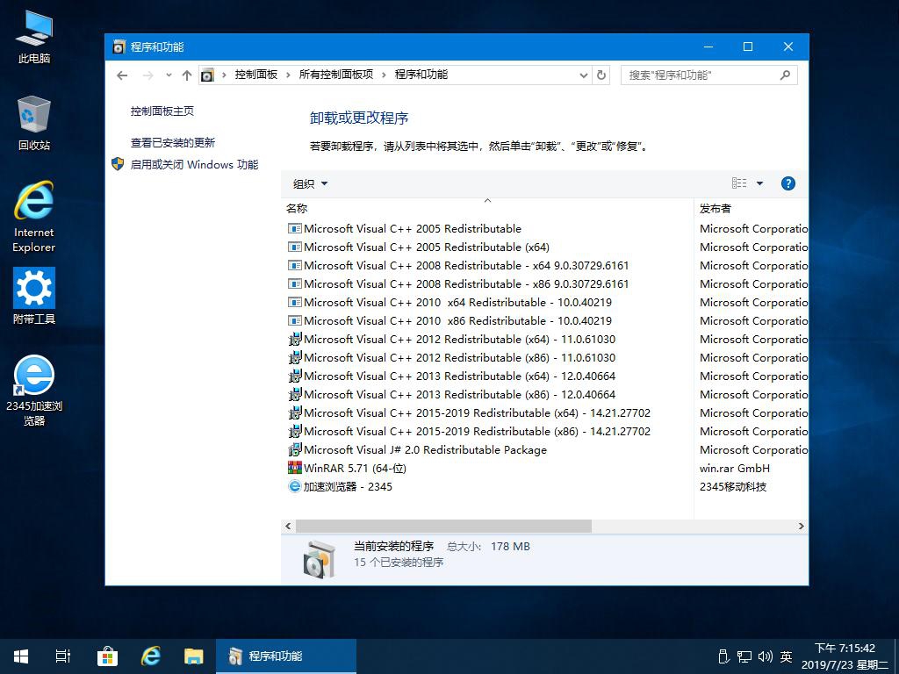Open the 组织 dropdown menu
This screenshot has height=674, width=899.
310,184
